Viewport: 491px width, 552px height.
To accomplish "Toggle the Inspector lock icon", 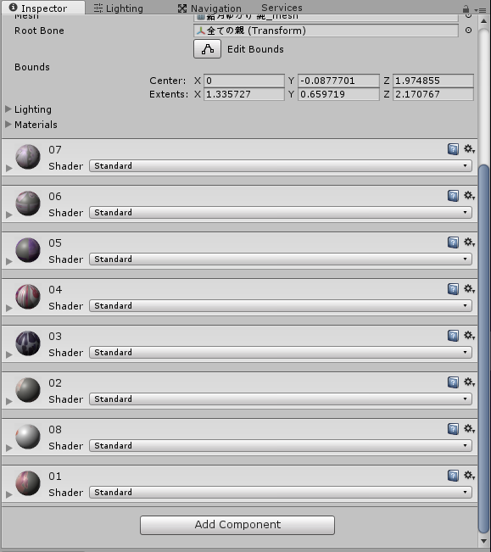I will (x=466, y=8).
